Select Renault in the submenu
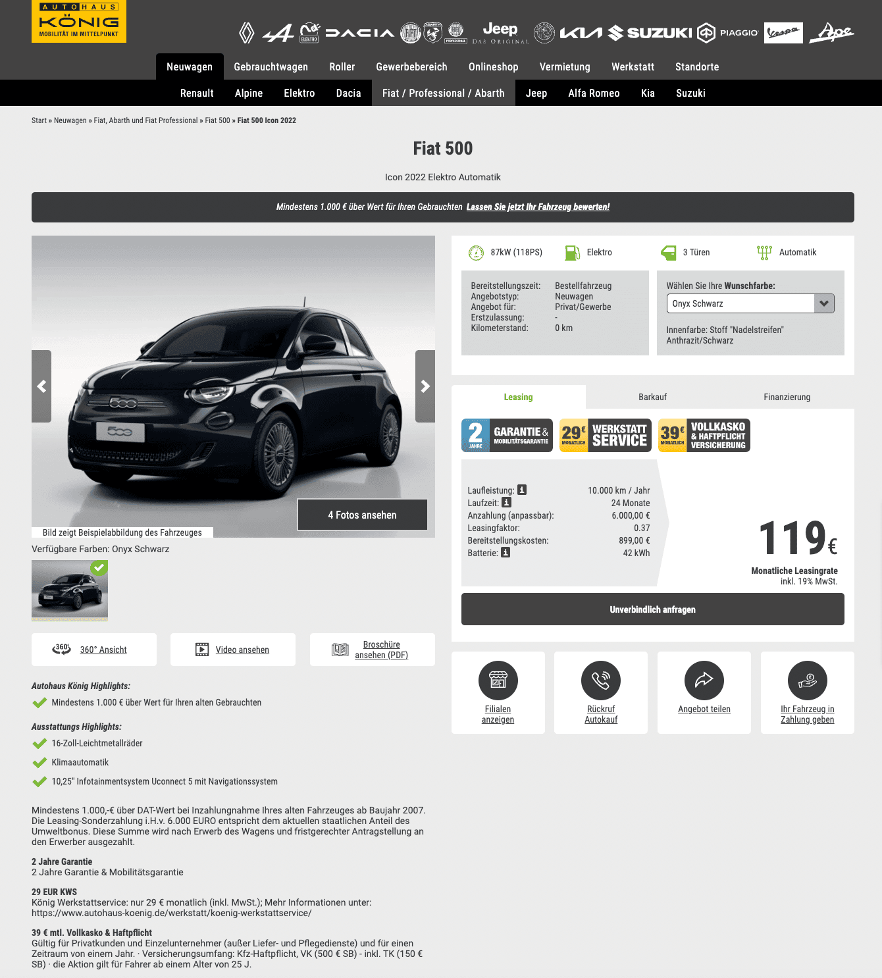The image size is (882, 978). [197, 93]
